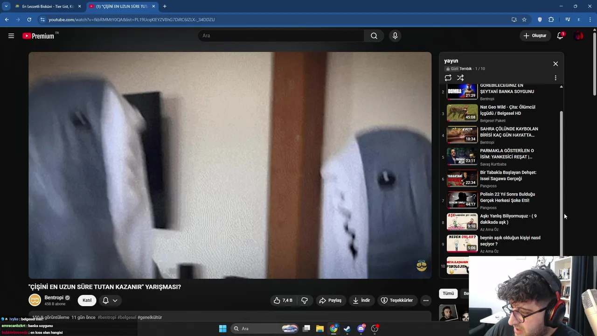The width and height of the screenshot is (597, 336).
Task: Click the Paylaş share button
Action: [330, 301]
